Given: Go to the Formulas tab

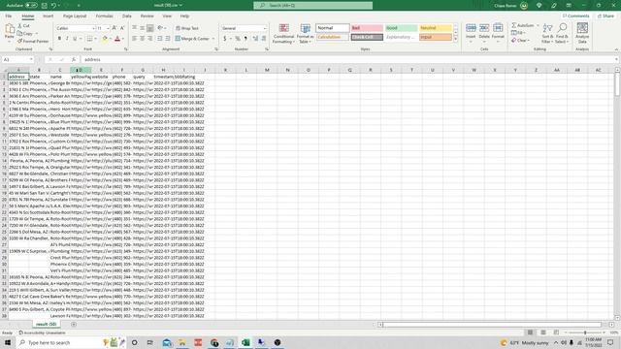Looking at the screenshot, I should [x=105, y=16].
